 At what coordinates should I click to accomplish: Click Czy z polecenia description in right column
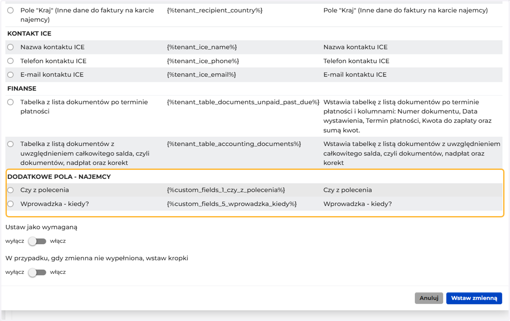coord(348,190)
